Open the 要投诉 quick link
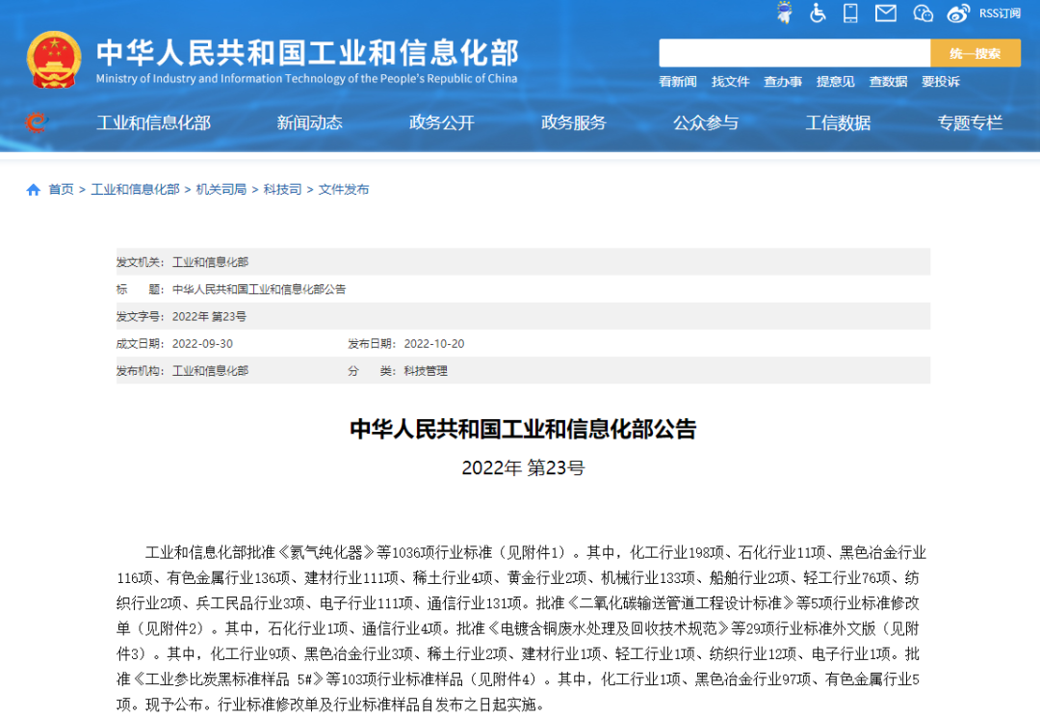Viewport: 1040px width, 717px height. tap(941, 82)
